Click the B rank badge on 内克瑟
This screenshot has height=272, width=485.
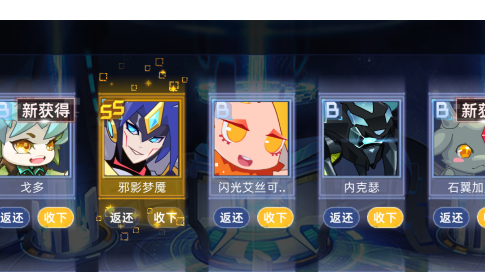(332, 110)
